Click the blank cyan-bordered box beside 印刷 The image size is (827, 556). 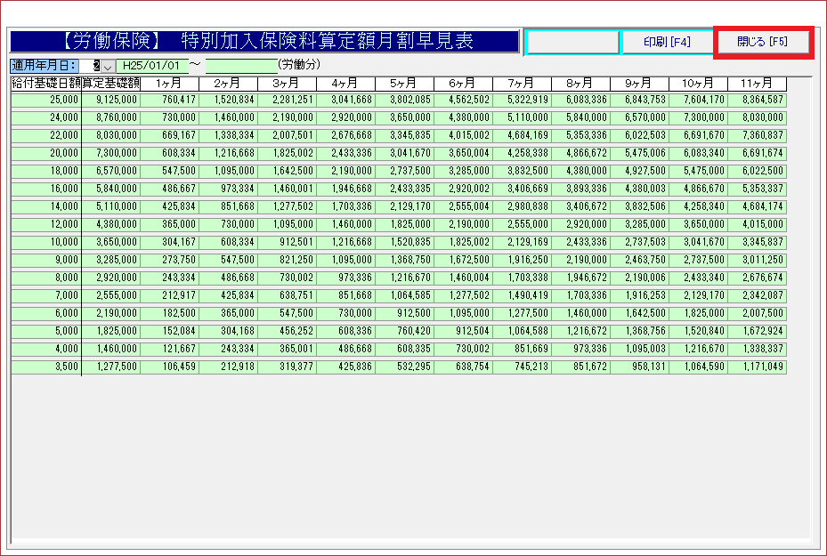click(x=572, y=42)
